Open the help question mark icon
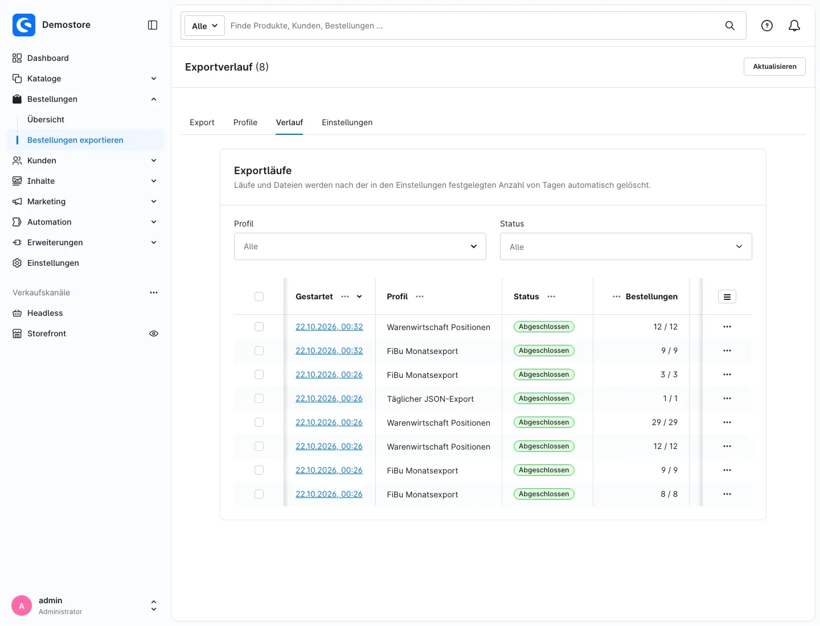 (767, 26)
